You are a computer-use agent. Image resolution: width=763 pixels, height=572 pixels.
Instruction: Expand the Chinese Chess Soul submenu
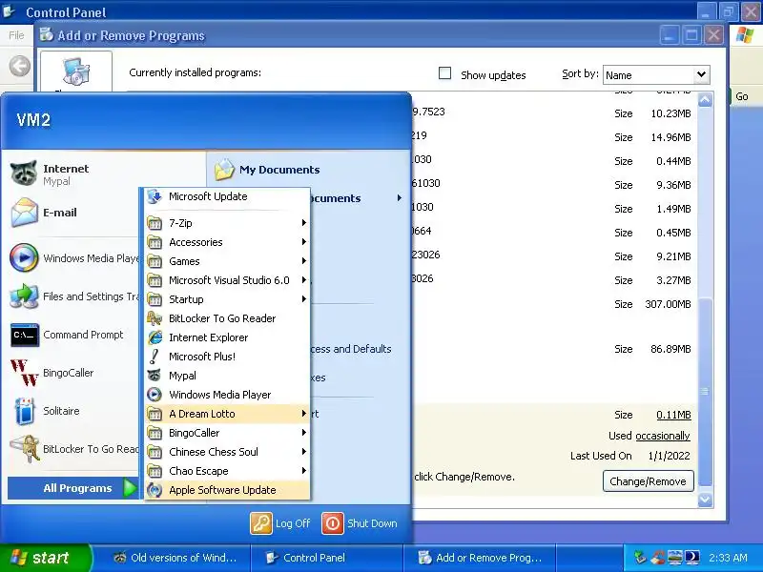tap(227, 452)
